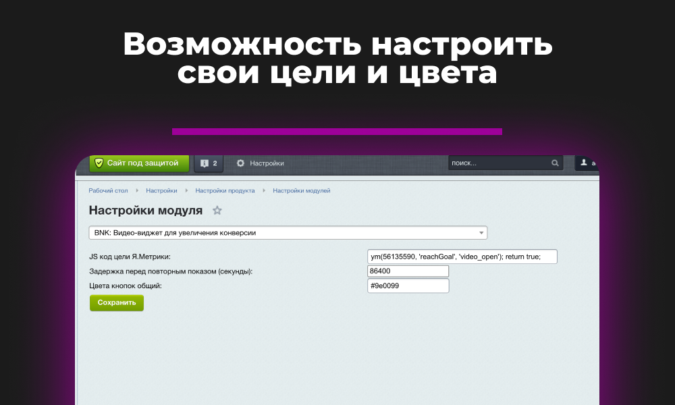Image resolution: width=675 pixels, height=405 pixels.
Task: Click the Сайт под защитой button
Action: click(x=140, y=163)
